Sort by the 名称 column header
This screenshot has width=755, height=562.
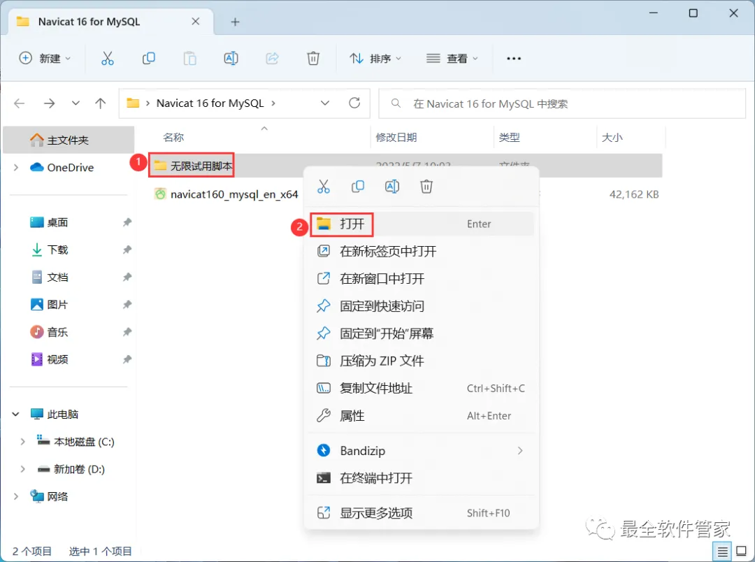pyautogui.click(x=173, y=138)
